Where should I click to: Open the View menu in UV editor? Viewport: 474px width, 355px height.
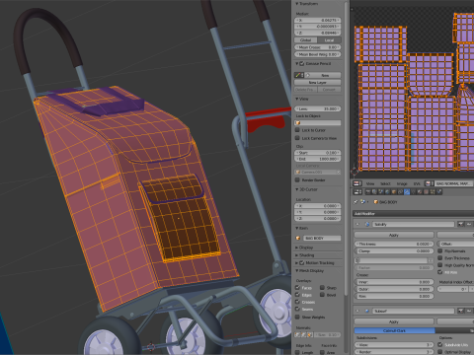pos(370,183)
